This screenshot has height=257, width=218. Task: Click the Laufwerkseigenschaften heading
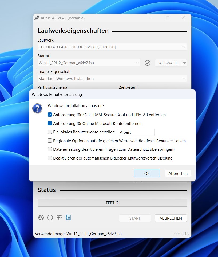73,31
